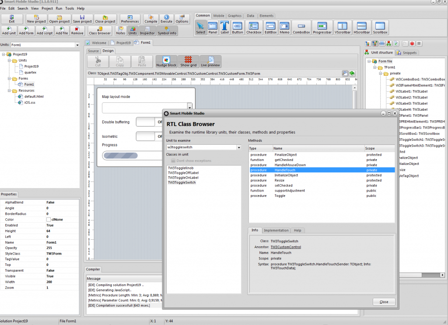Close the RTL Class Browser dialog

pyautogui.click(x=383, y=301)
